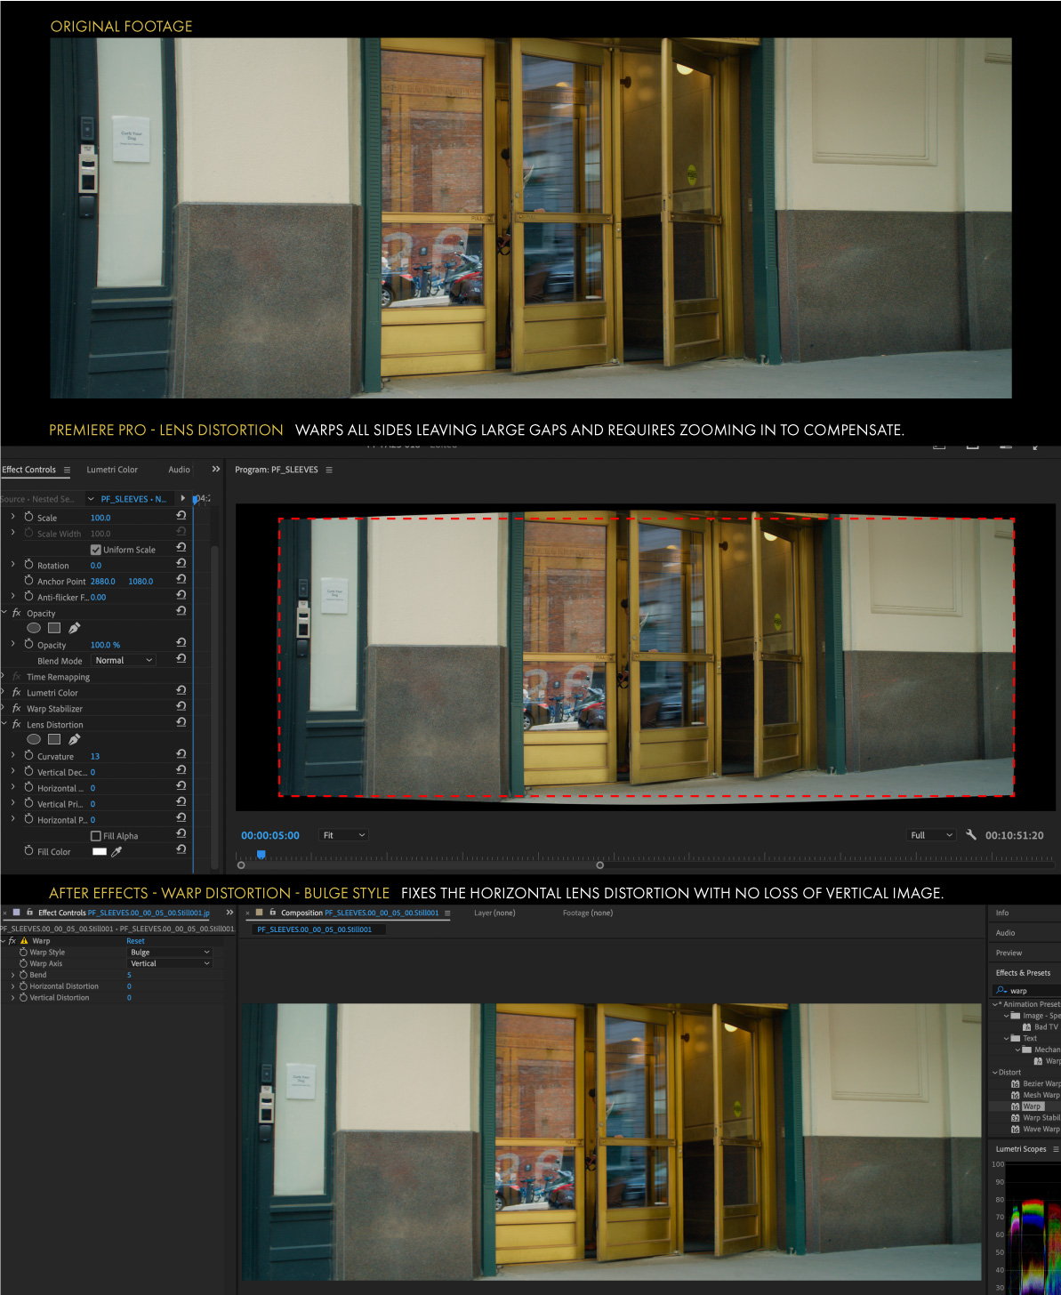Click the wrench icon in the Program monitor
This screenshot has width=1061, height=1295.
971,835
